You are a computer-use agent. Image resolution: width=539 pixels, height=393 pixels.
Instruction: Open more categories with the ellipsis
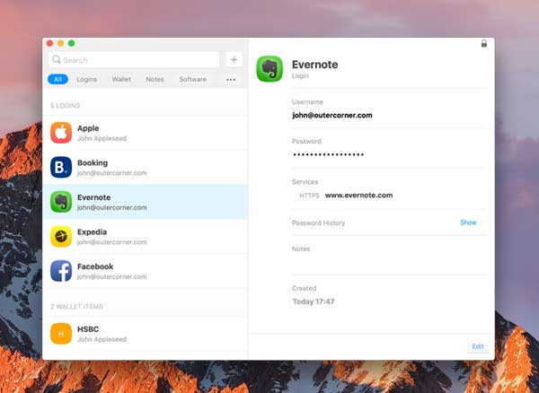click(231, 80)
